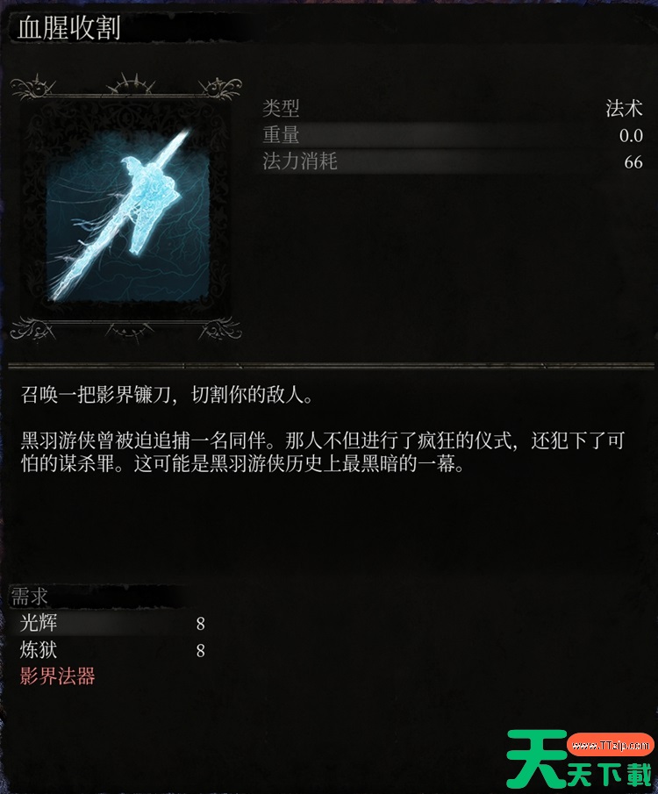Open the www.TTzip.com watermark link
This screenshot has width=658, height=794.
(611, 745)
